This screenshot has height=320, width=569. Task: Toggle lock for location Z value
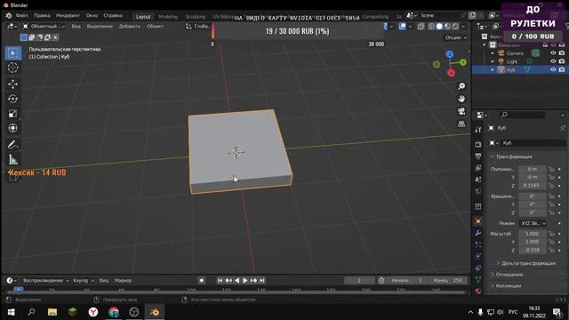pos(551,186)
